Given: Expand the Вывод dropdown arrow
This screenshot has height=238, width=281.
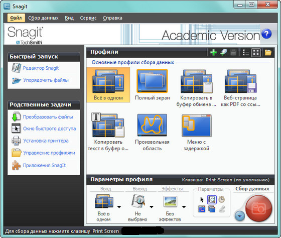Looking at the screenshot, I should click(x=152, y=207).
